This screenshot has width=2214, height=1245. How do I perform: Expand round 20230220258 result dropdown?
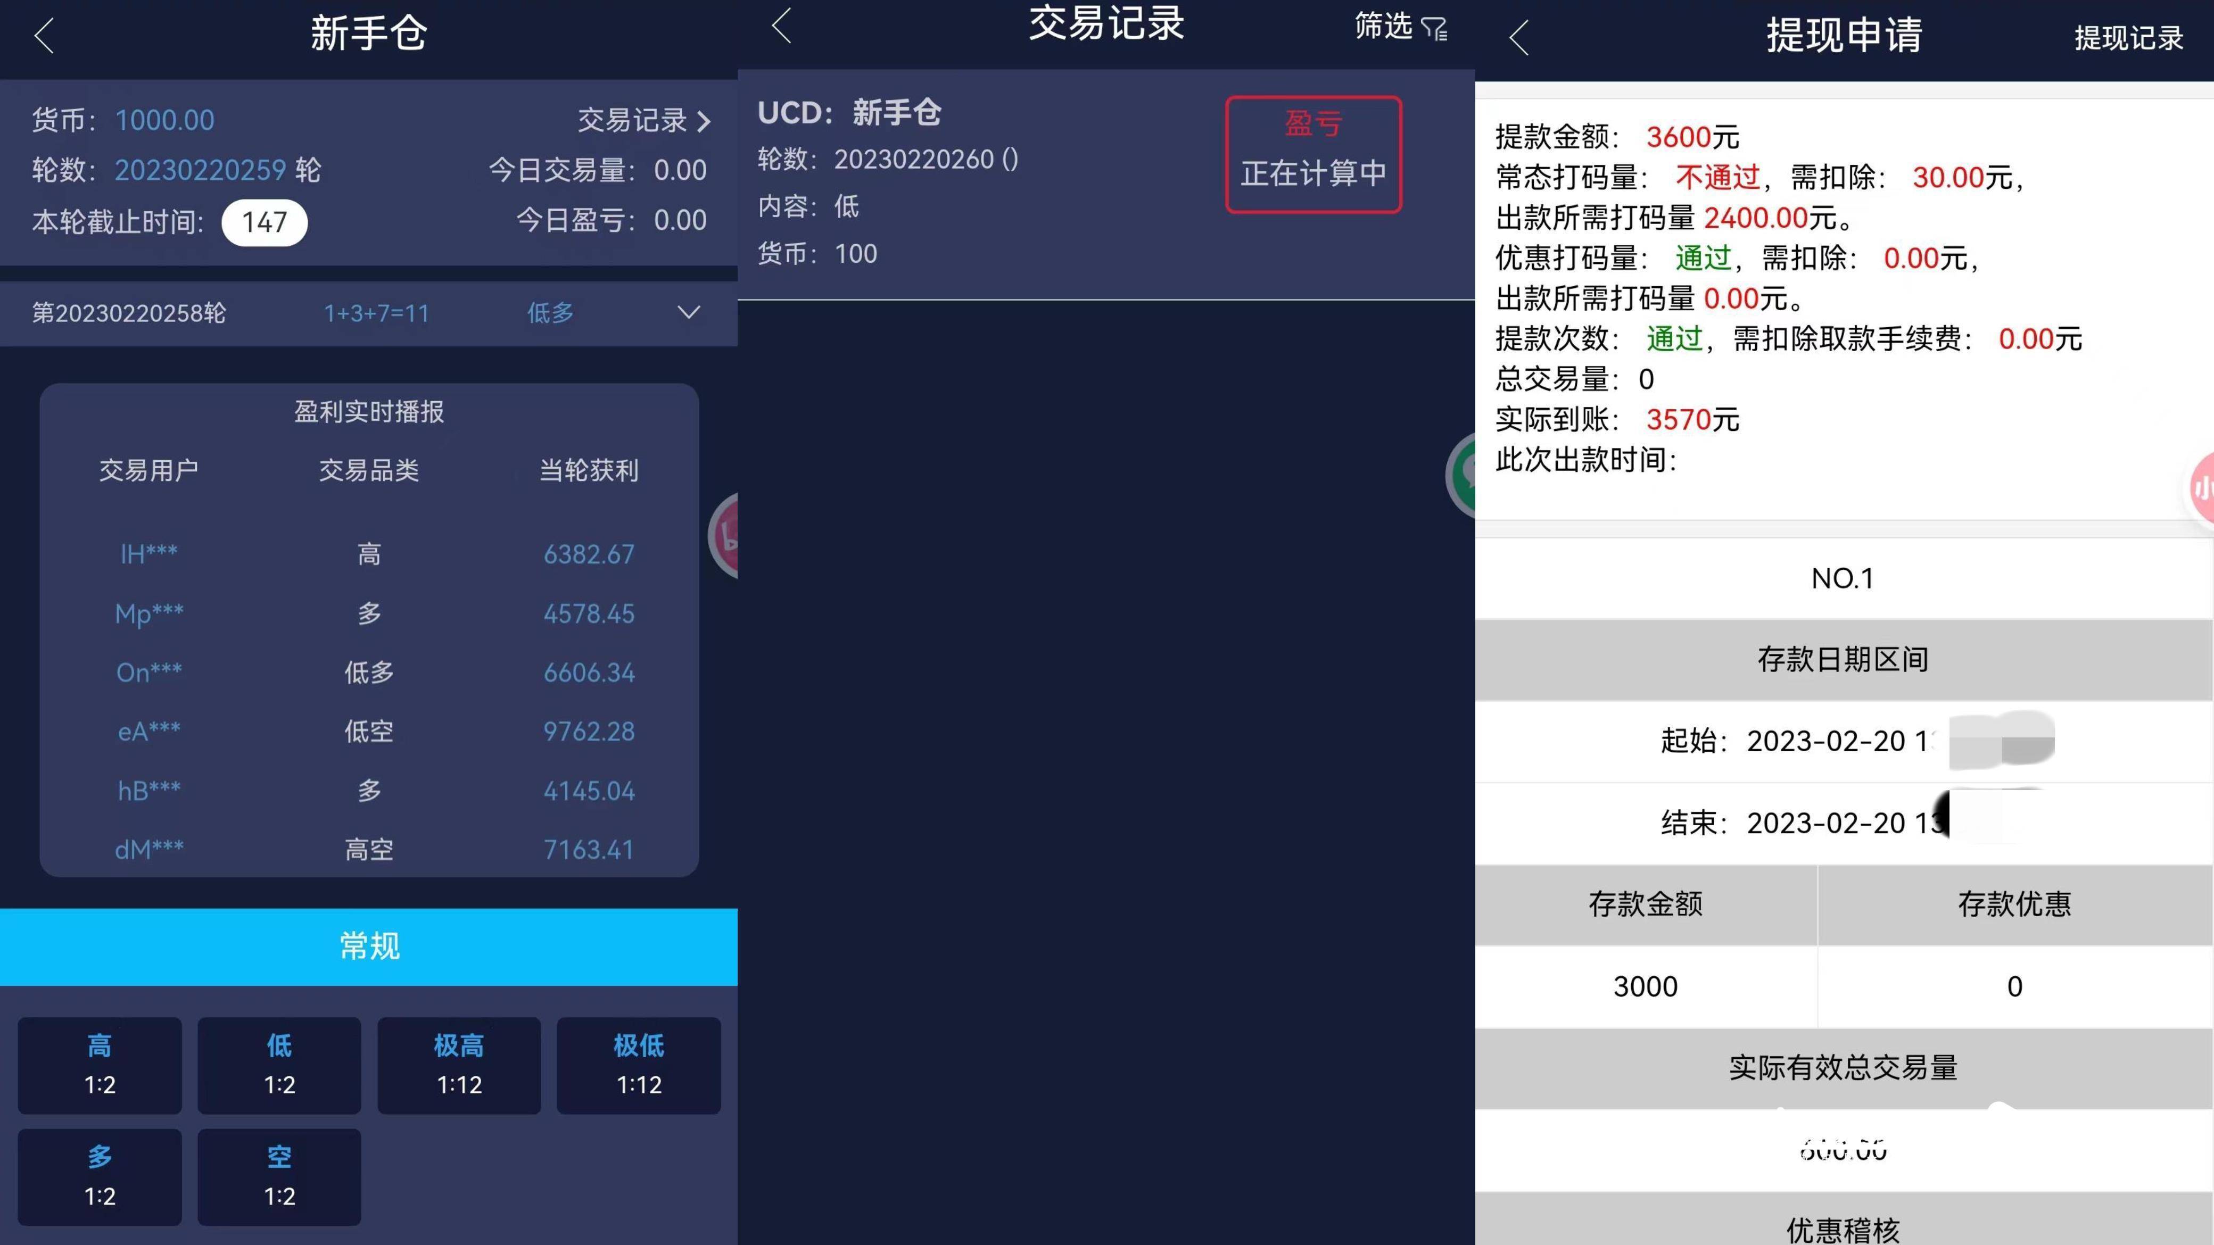689,312
